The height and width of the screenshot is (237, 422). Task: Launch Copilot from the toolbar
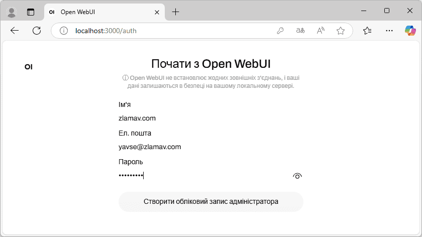click(x=410, y=31)
